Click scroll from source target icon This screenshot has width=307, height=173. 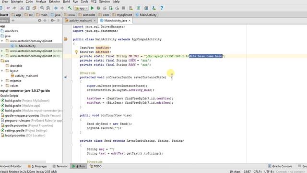pos(39,20)
